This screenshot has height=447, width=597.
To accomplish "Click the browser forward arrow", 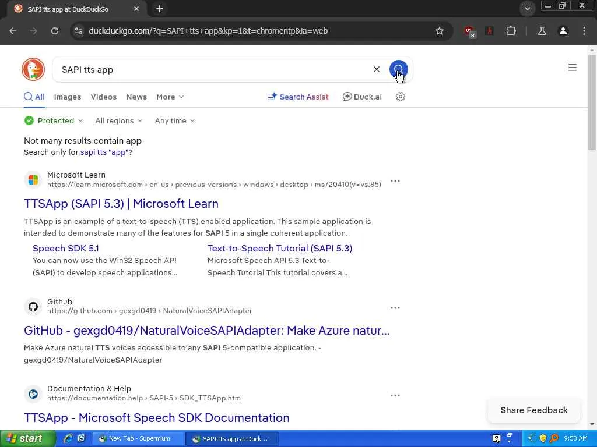I will [x=34, y=31].
